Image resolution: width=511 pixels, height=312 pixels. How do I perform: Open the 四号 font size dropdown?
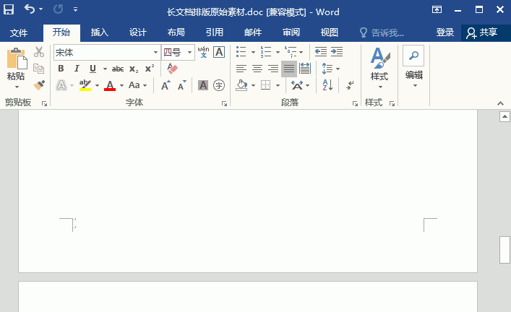pyautogui.click(x=190, y=53)
